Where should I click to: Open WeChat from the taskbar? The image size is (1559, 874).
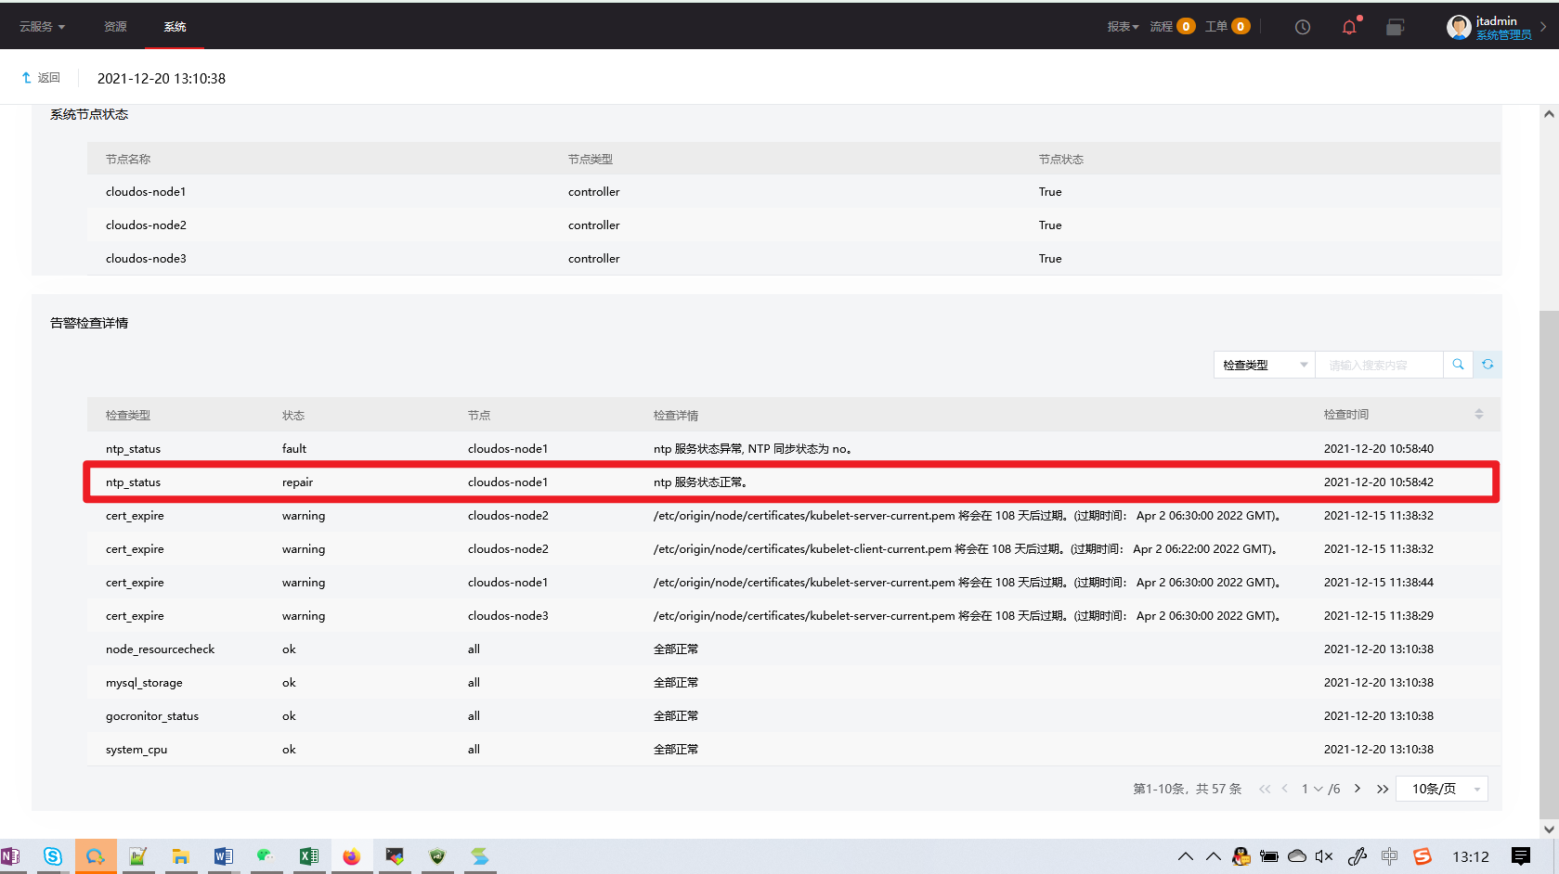point(266,856)
